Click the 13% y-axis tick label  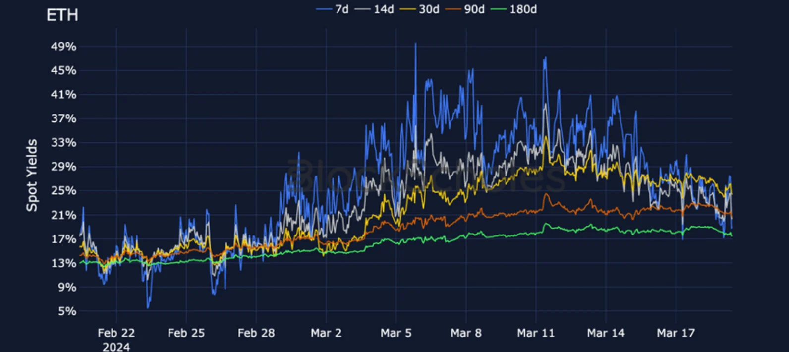click(x=63, y=263)
